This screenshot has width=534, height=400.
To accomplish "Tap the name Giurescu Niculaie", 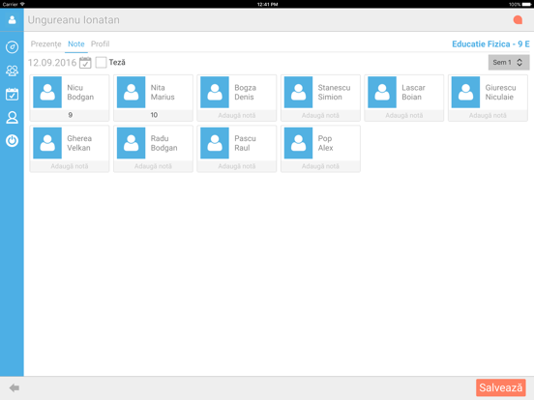I will coord(501,92).
